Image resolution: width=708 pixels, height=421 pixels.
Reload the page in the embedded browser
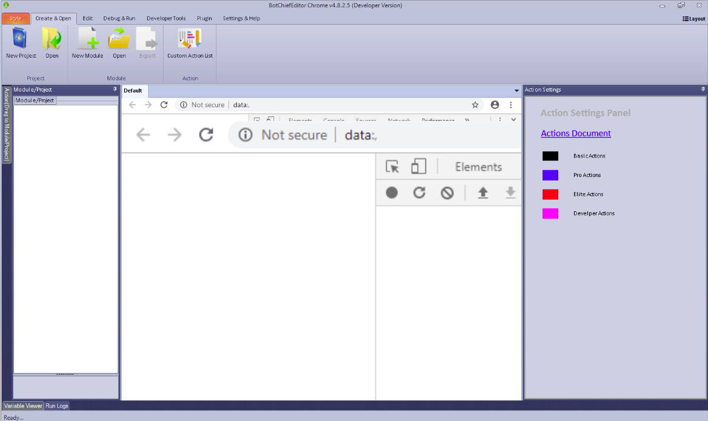(x=164, y=105)
